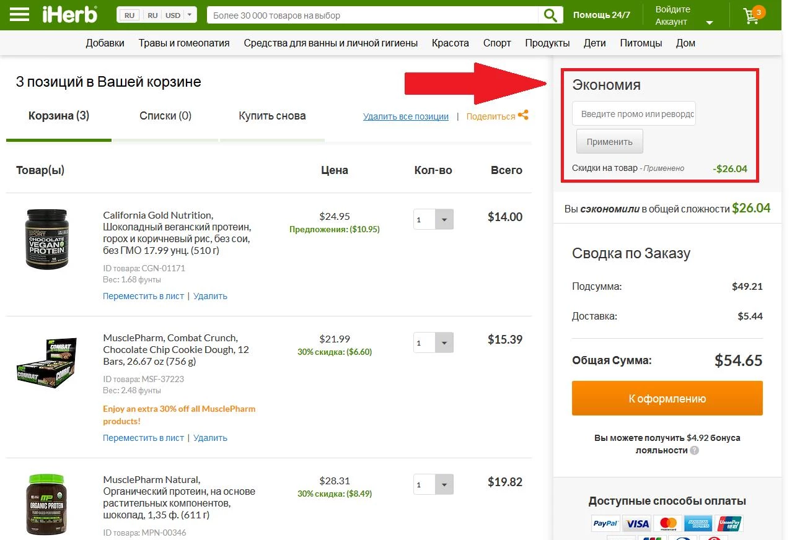Open the Дом category menu

coord(685,43)
